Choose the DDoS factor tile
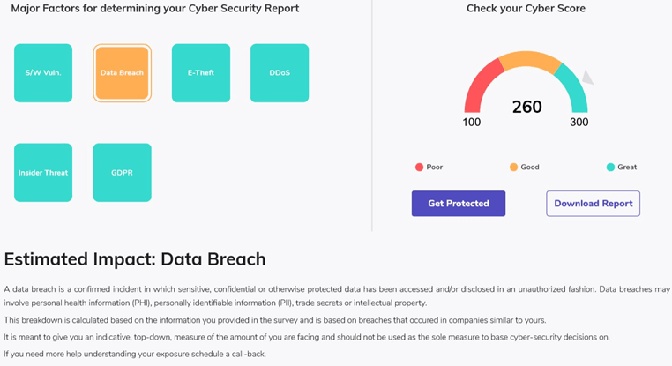672x366 pixels. pos(280,73)
